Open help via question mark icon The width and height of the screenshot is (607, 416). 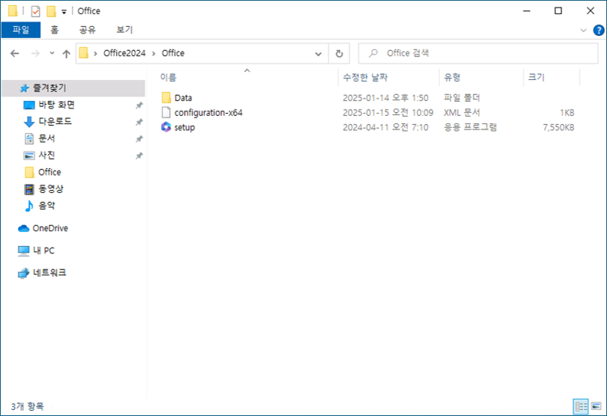click(599, 30)
